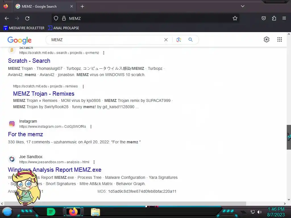Click the Google search magnifier button
Image resolution: width=291 pixels, height=218 pixels.
pos(190,40)
